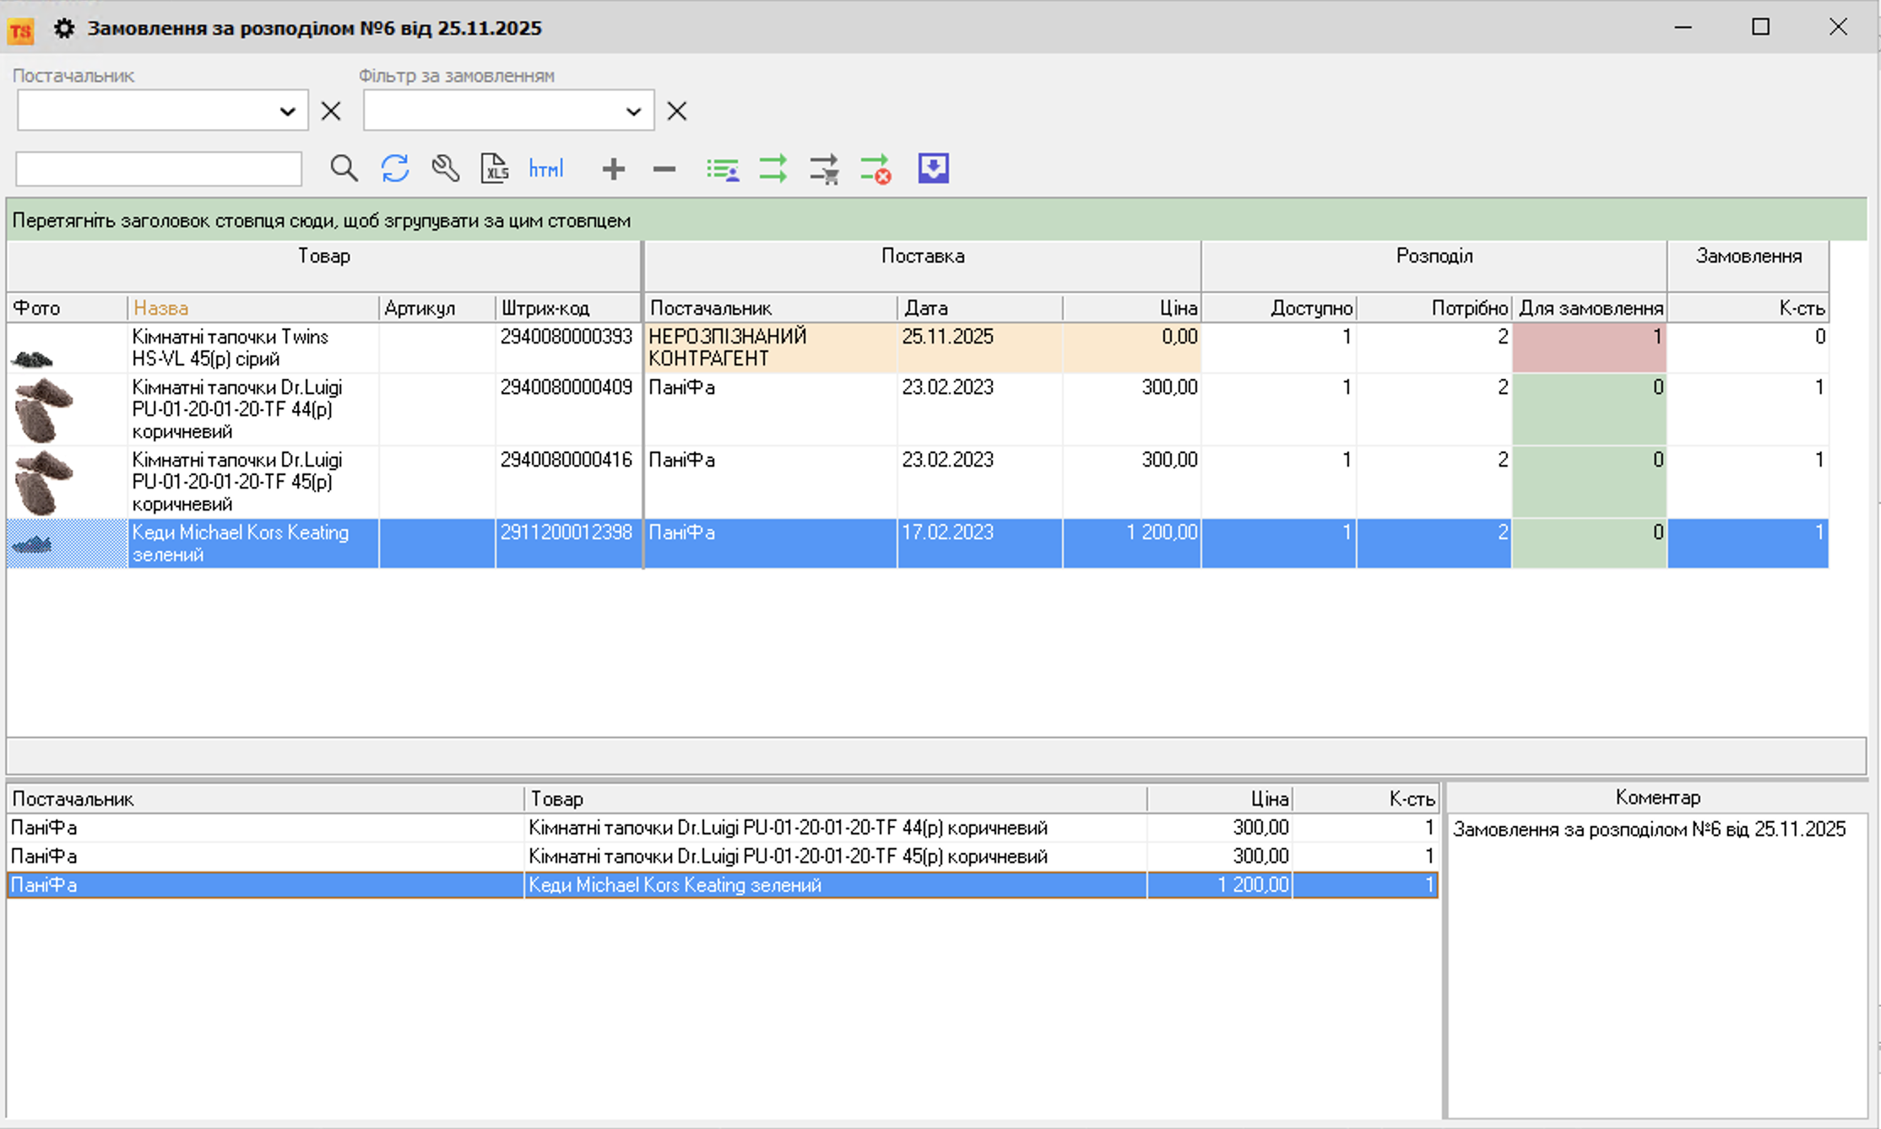Clear the Постачальник filter with X
1881x1129 pixels.
[331, 111]
